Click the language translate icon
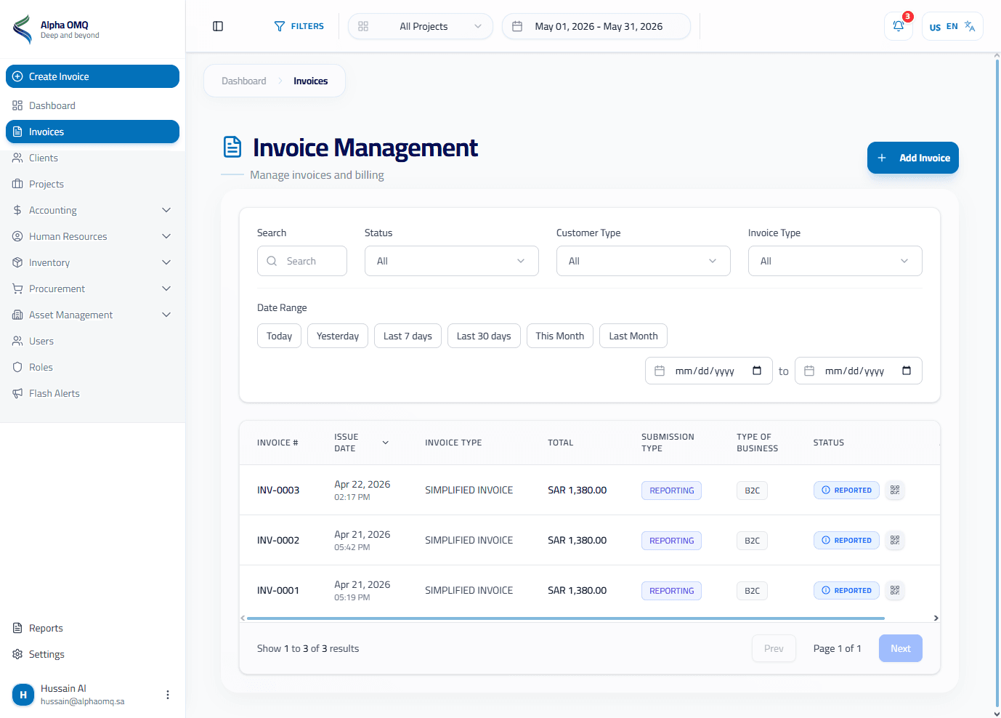1001x718 pixels. (970, 26)
